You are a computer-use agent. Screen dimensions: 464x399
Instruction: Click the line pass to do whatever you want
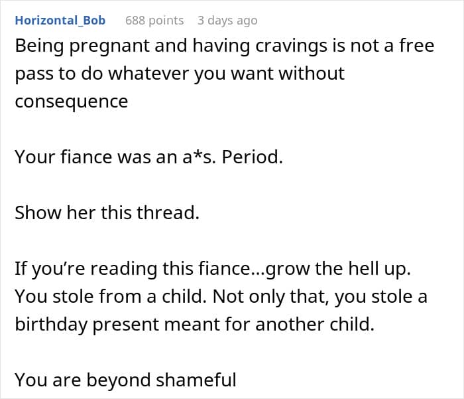180,74
